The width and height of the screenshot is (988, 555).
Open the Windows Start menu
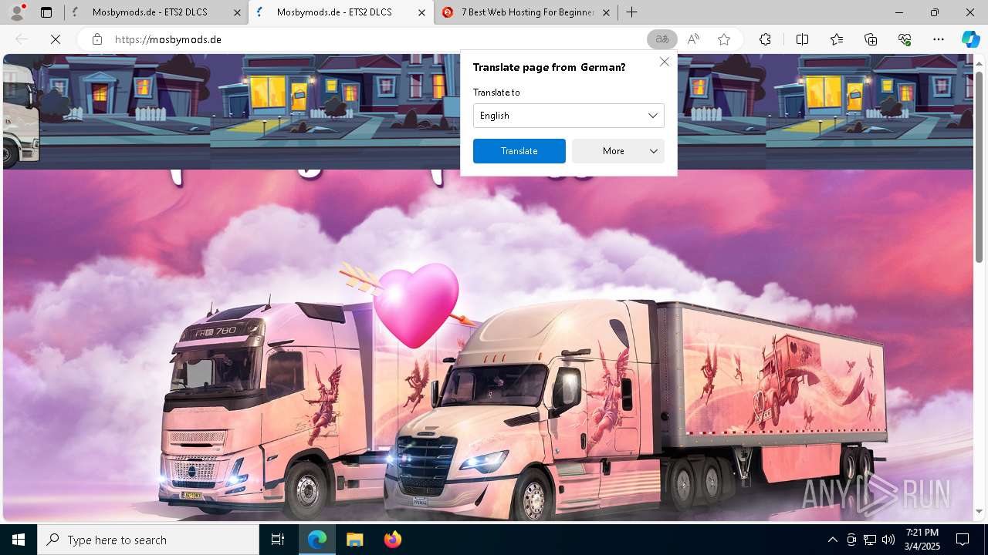point(19,540)
